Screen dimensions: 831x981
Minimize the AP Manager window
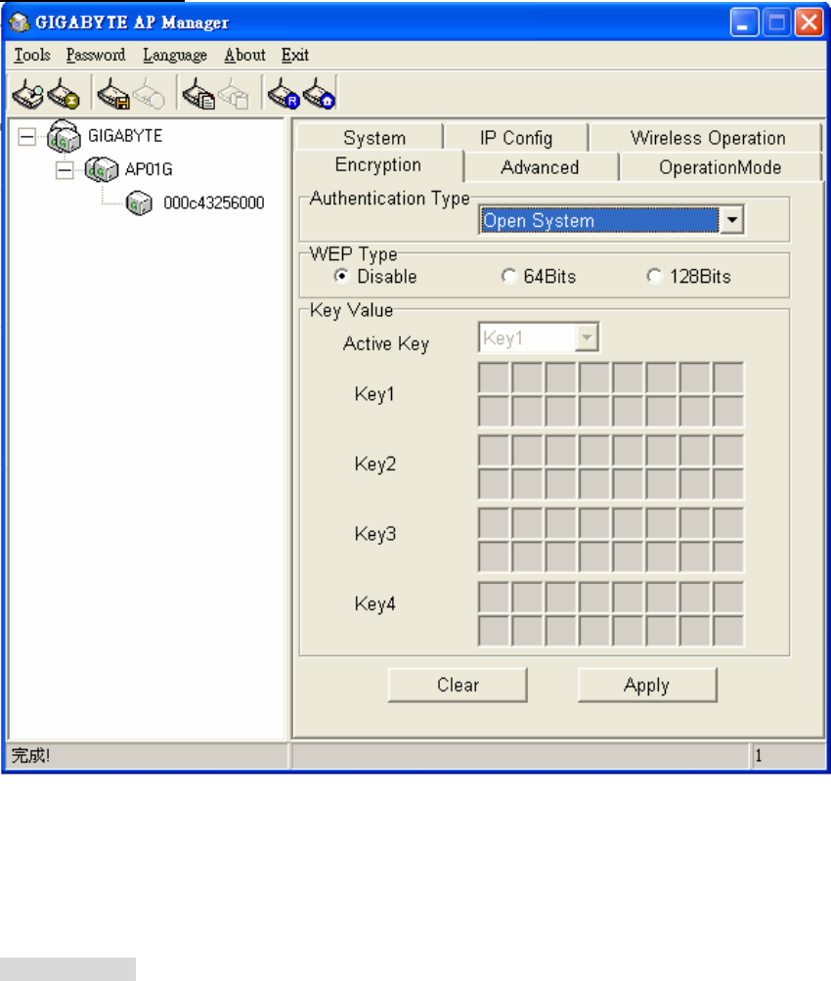744,22
